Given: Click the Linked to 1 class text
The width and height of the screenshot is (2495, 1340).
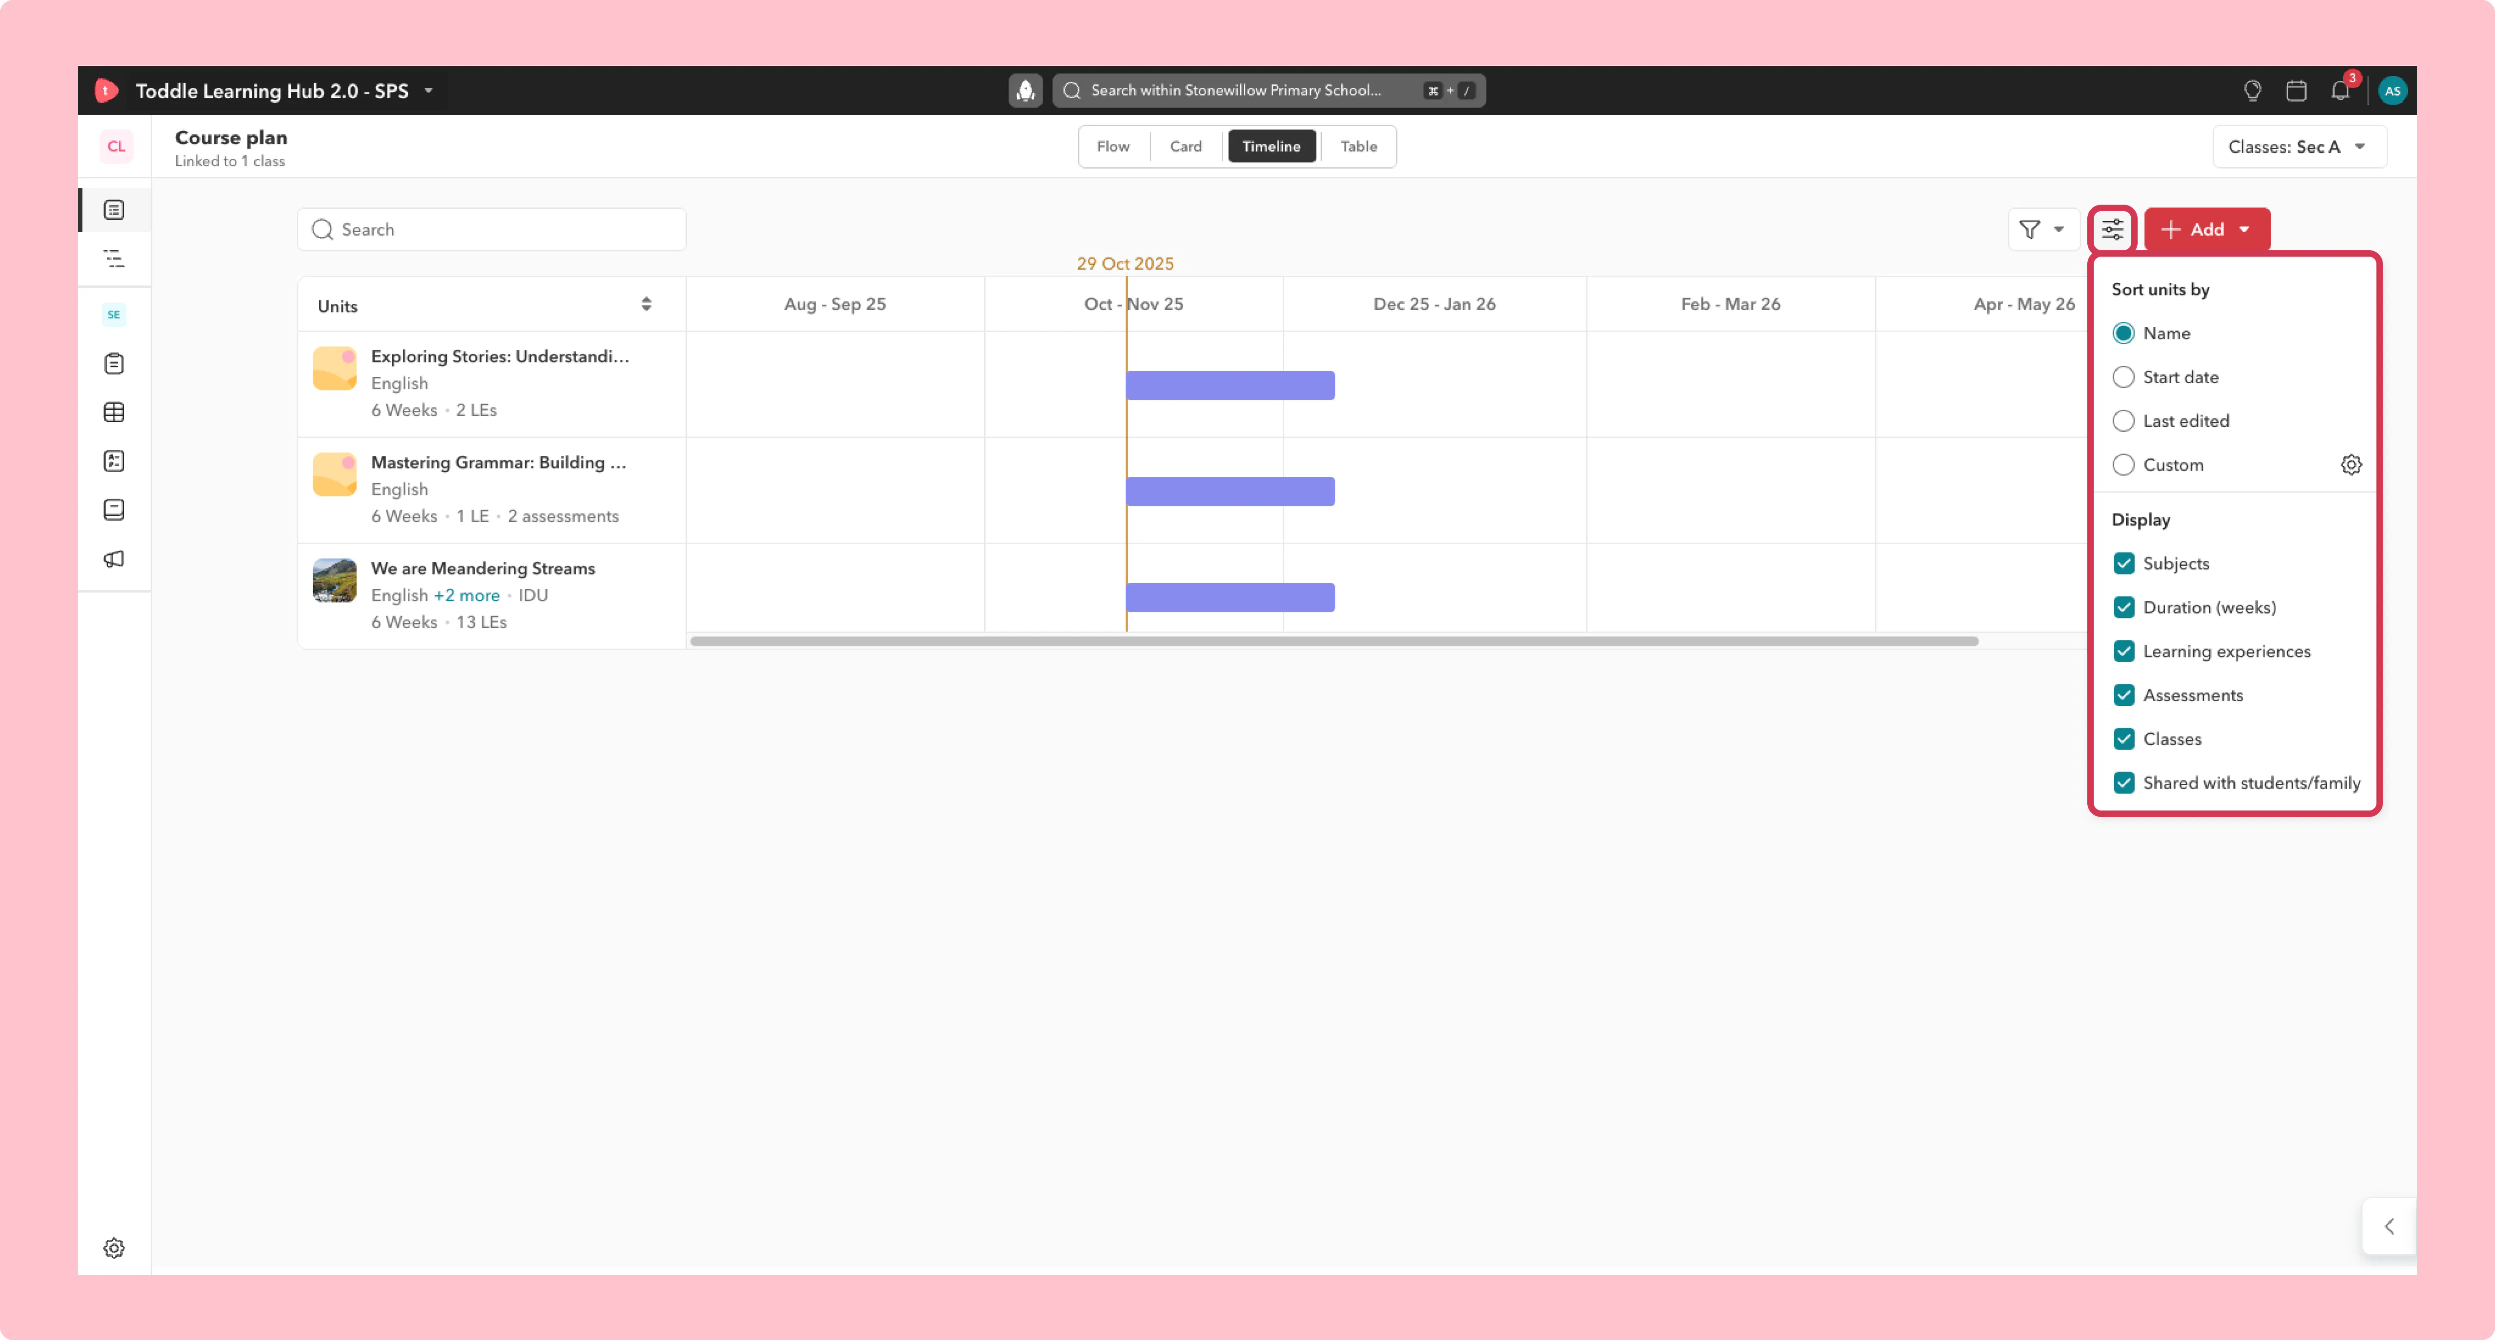Looking at the screenshot, I should [x=229, y=162].
